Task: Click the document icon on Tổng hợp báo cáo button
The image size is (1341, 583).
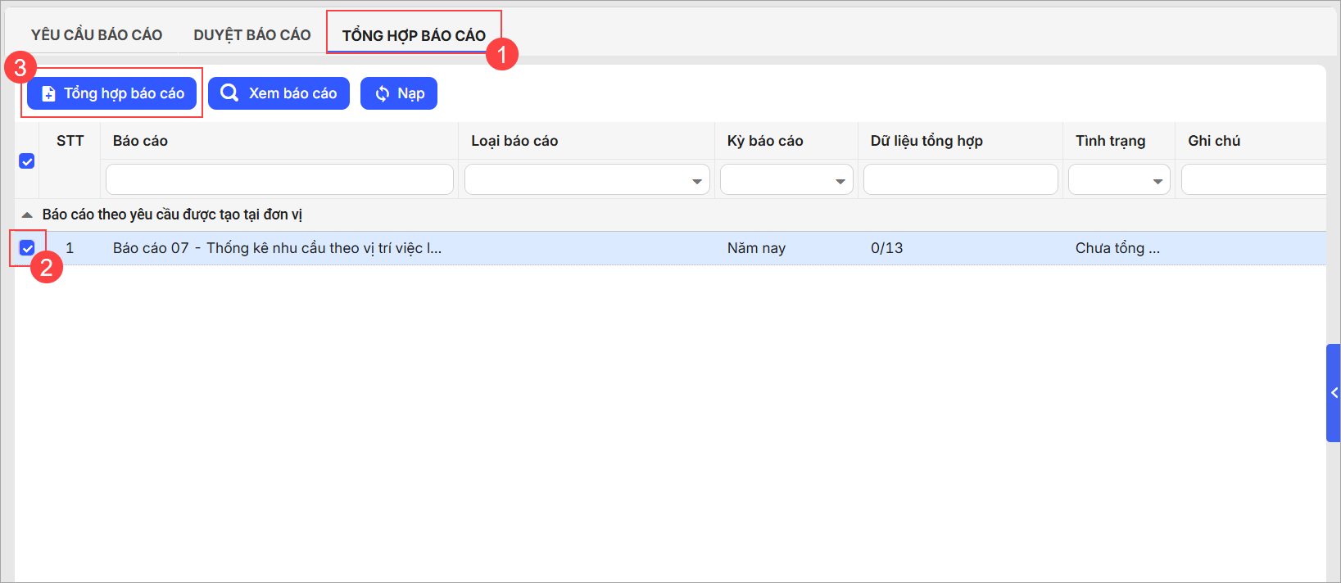Action: [48, 94]
